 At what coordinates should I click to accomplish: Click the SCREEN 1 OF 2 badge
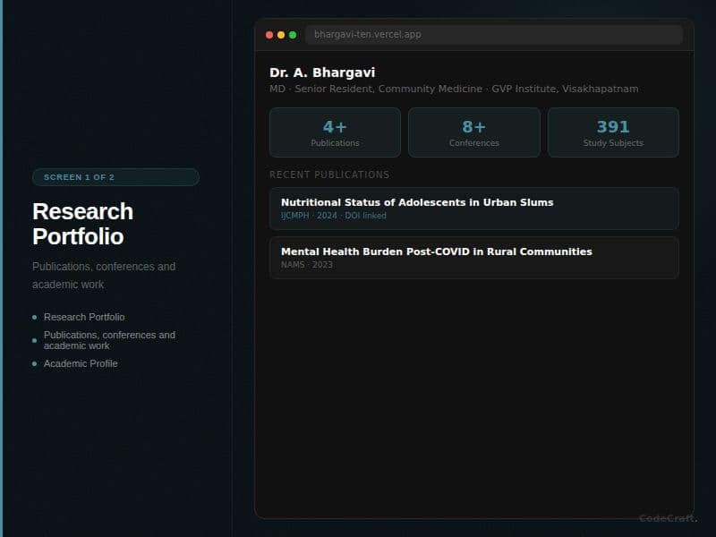click(x=115, y=177)
